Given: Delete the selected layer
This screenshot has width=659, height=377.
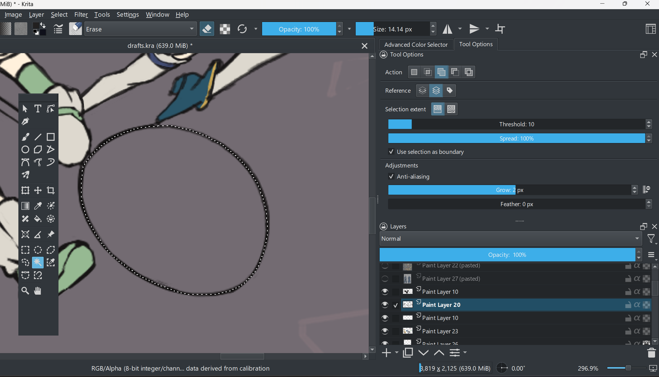Looking at the screenshot, I should coord(651,353).
